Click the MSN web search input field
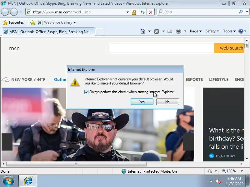Screen dimensions: 250x187 (162, 48)
